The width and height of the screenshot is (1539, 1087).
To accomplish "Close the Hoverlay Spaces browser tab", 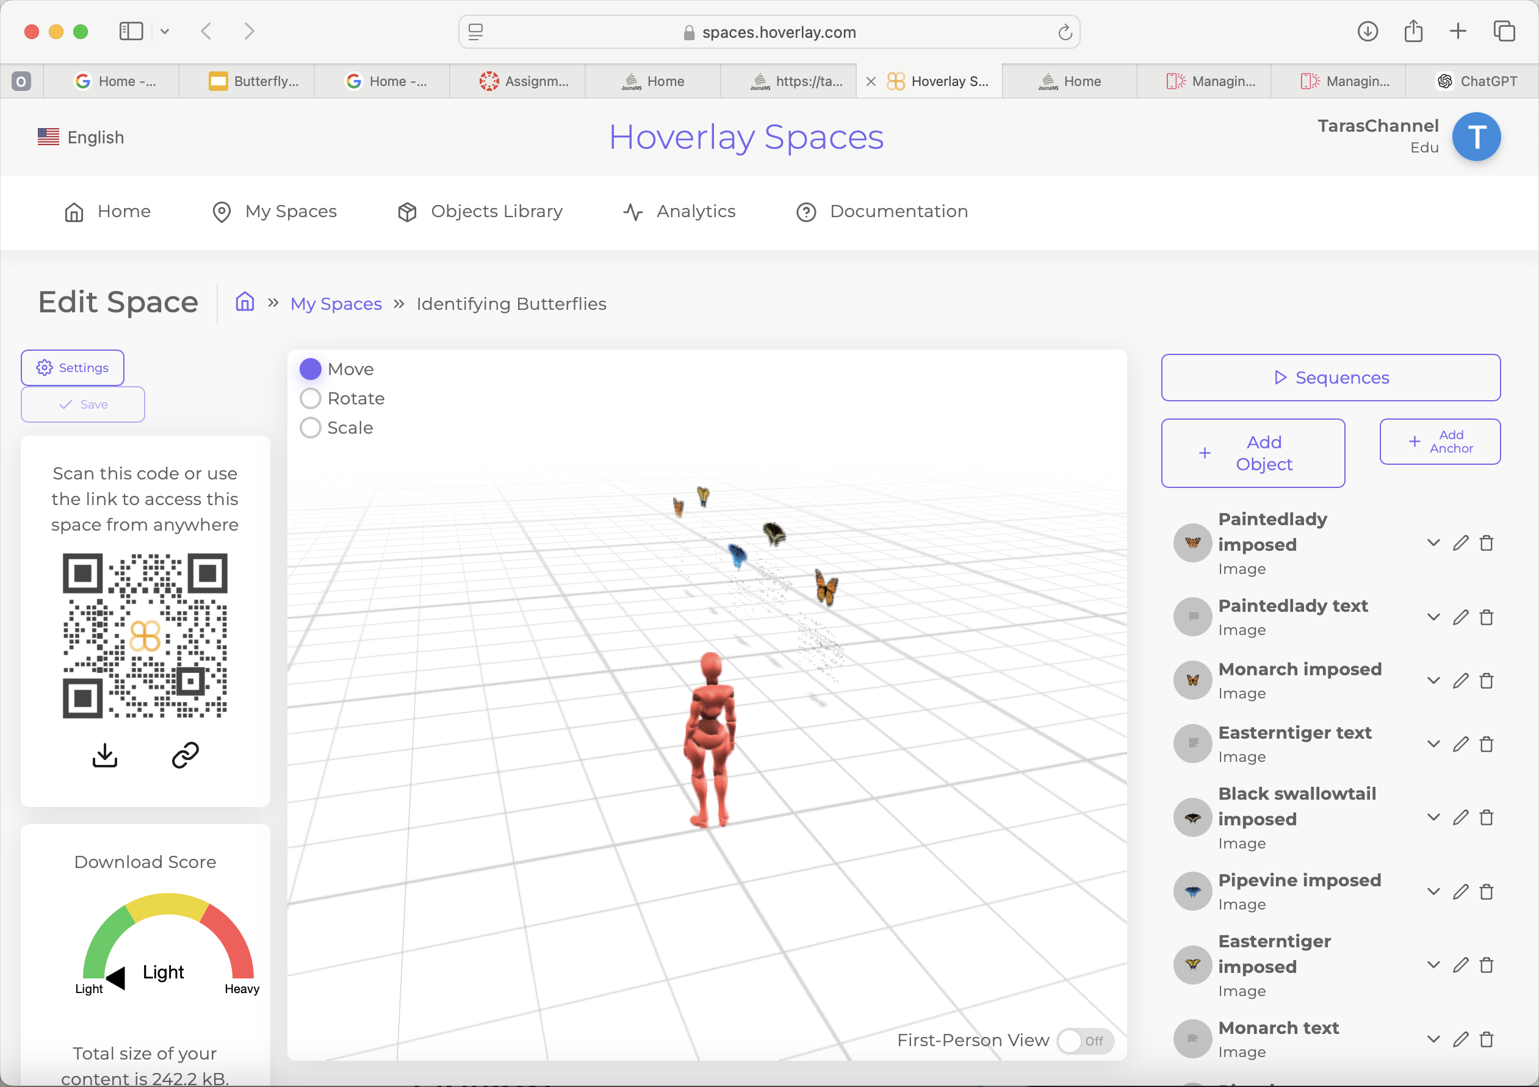I will pyautogui.click(x=871, y=82).
